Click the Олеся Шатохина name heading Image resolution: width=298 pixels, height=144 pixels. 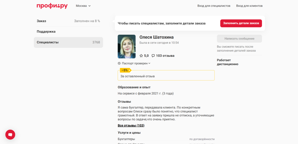(x=156, y=37)
